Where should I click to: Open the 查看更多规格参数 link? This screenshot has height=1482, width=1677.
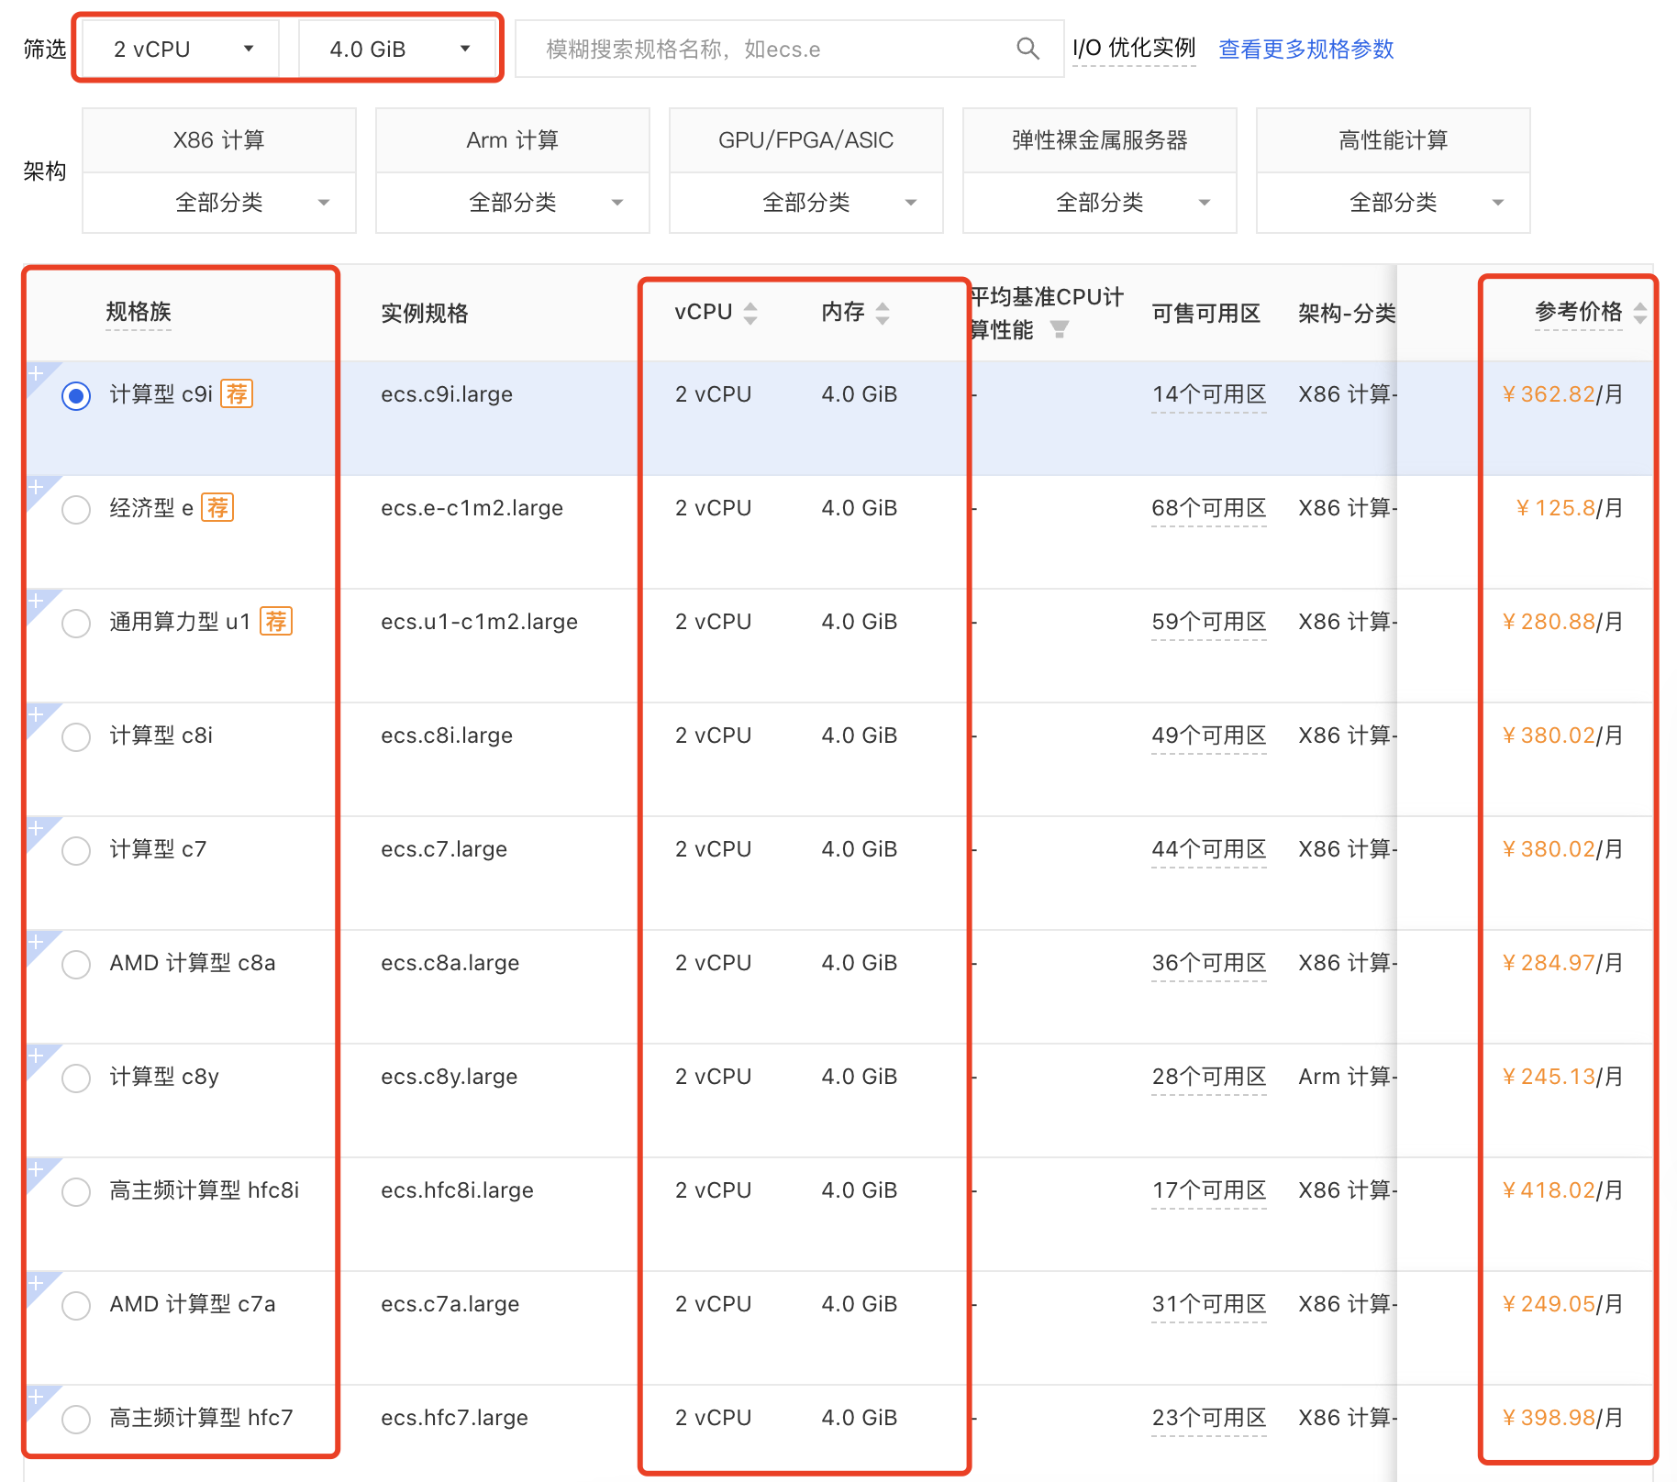[1305, 49]
